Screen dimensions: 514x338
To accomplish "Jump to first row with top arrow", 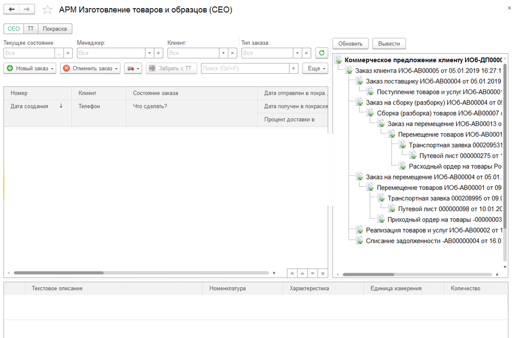I will [292, 273].
